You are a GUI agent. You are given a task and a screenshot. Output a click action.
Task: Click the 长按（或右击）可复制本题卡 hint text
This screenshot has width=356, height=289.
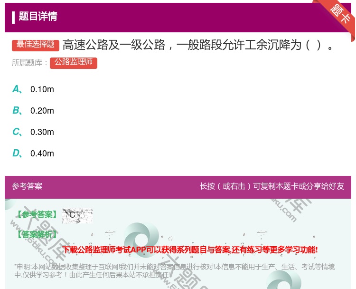point(272,186)
